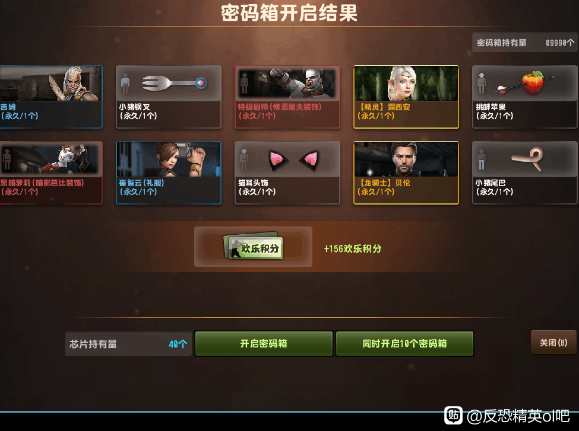Image resolution: width=579 pixels, height=431 pixels.
Task: Close the results with 关闭(B)
Action: [x=553, y=343]
